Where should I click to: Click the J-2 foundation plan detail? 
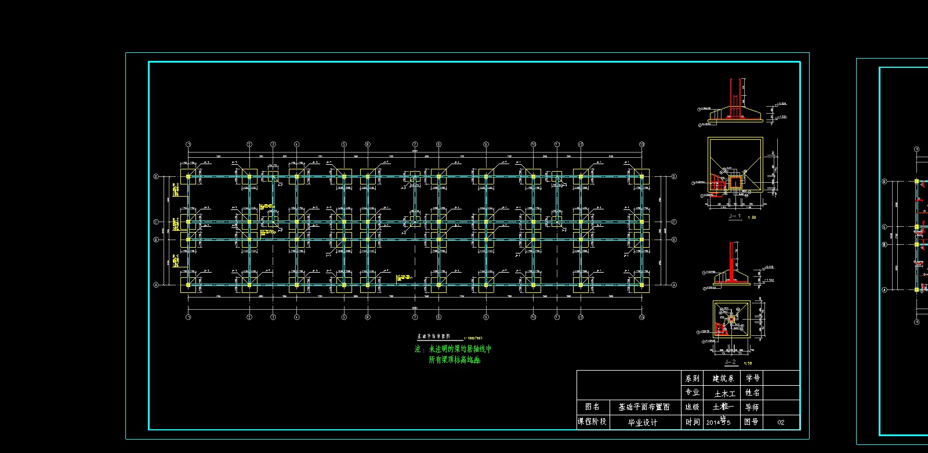[731, 319]
